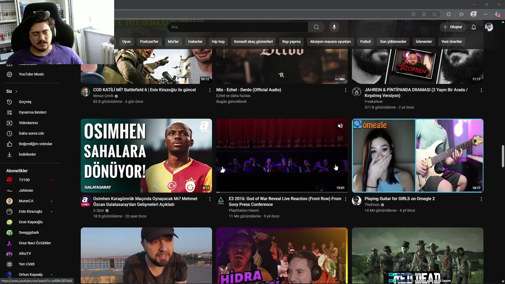This screenshot has height=284, width=505.
Task: Open Daha sonra izle list
Action: (31, 133)
